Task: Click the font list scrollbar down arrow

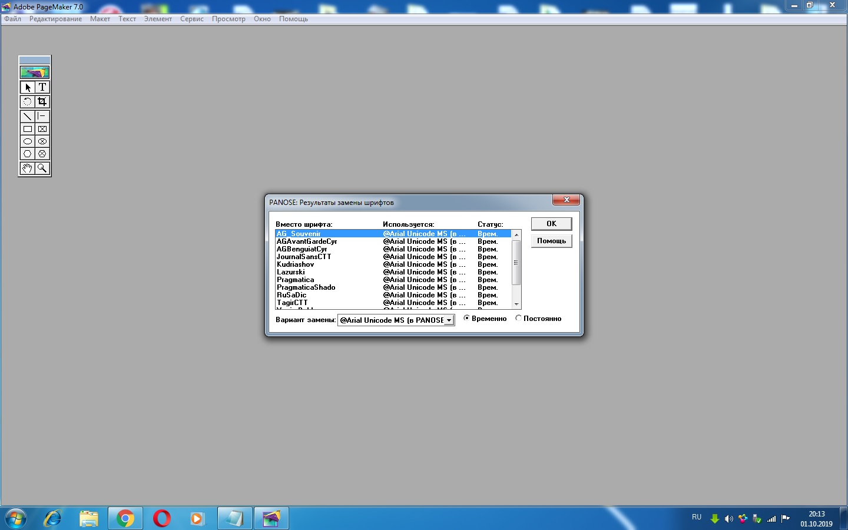Action: pyautogui.click(x=516, y=304)
